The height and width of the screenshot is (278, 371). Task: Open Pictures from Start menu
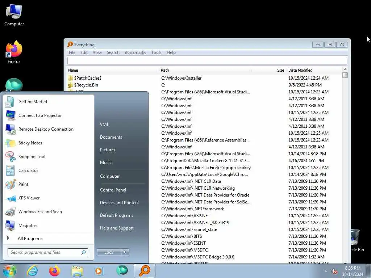[x=108, y=150]
